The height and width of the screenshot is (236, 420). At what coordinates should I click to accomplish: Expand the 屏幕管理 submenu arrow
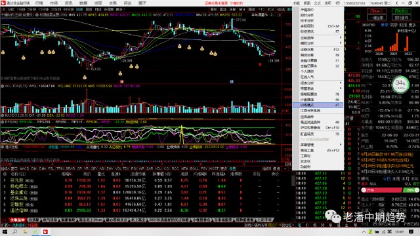point(341,145)
